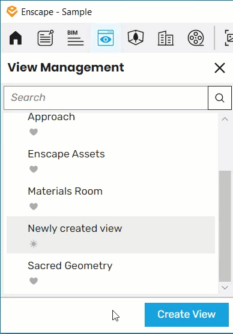Open the Home toolbar icon
Viewport: 233px width, 334px height.
(16, 38)
